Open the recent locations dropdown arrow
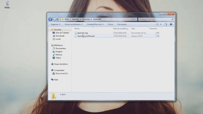203x114 pixels. pyautogui.click(x=57, y=19)
